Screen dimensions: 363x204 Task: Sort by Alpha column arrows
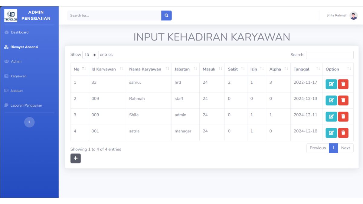tap(286, 69)
